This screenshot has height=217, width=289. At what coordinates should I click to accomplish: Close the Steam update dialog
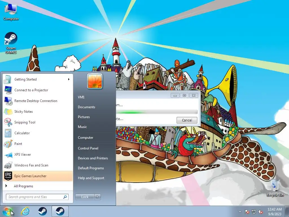[x=194, y=96]
